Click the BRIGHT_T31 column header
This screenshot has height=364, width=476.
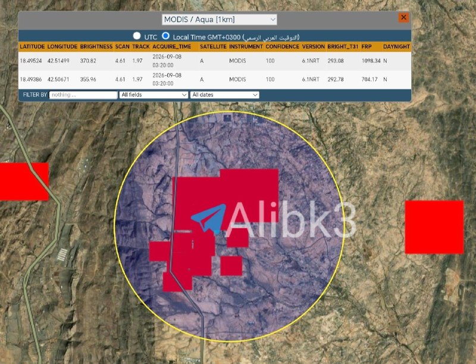click(x=343, y=47)
